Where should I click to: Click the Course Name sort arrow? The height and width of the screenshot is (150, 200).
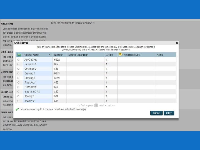50,55
